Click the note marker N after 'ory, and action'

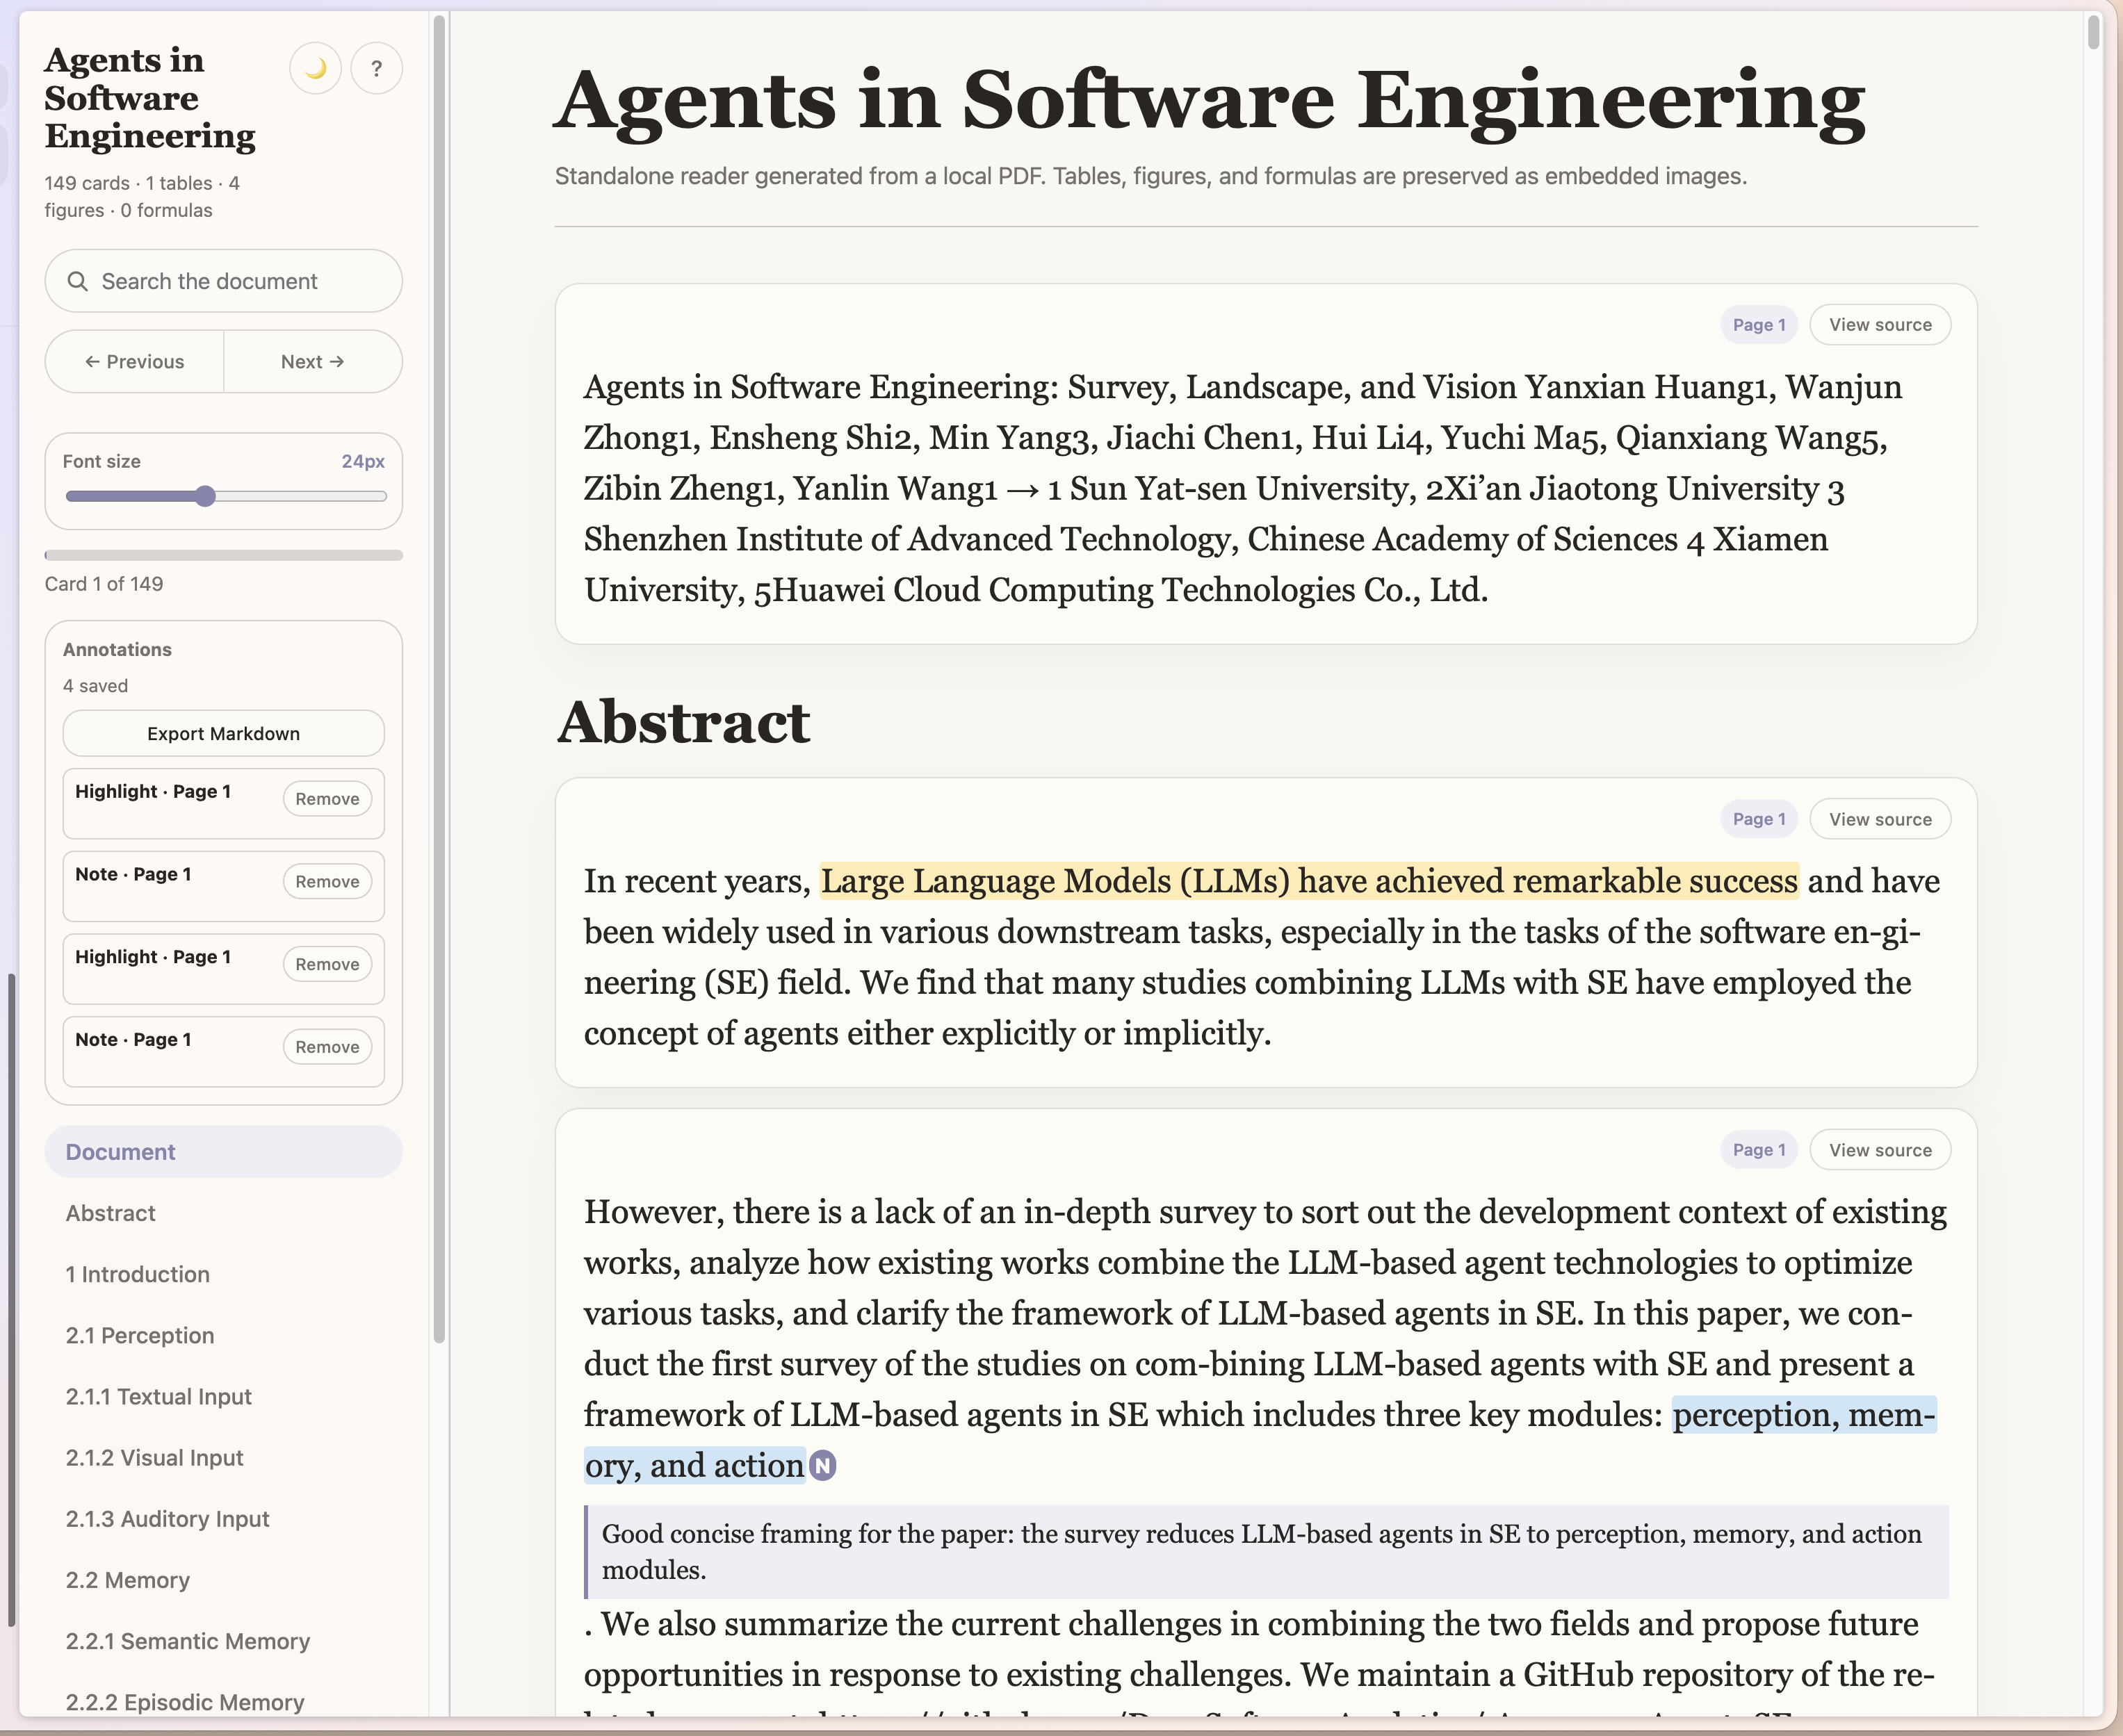tap(822, 1466)
